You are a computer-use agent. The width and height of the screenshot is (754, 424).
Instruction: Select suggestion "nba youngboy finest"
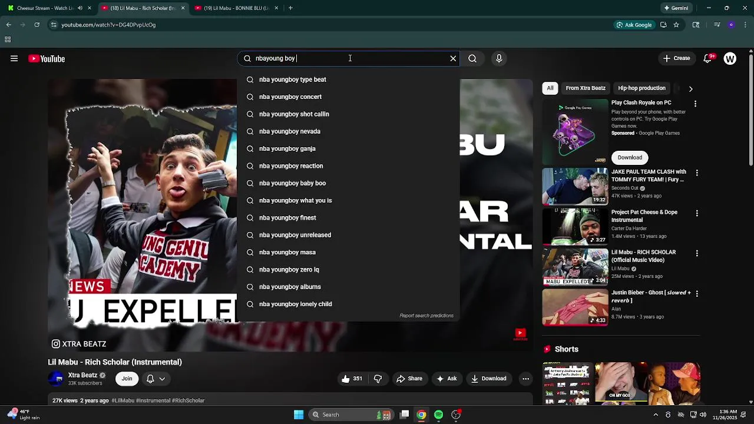click(348, 218)
